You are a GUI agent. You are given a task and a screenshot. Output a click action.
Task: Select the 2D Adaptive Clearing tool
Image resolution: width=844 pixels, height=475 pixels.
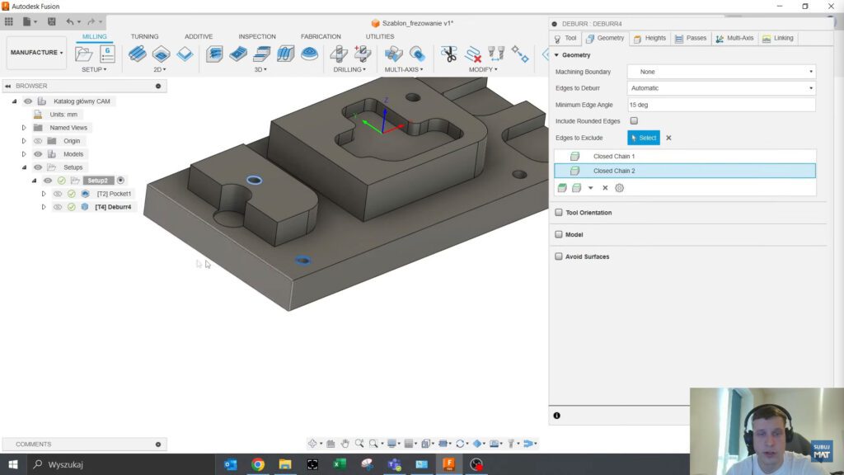(x=138, y=54)
